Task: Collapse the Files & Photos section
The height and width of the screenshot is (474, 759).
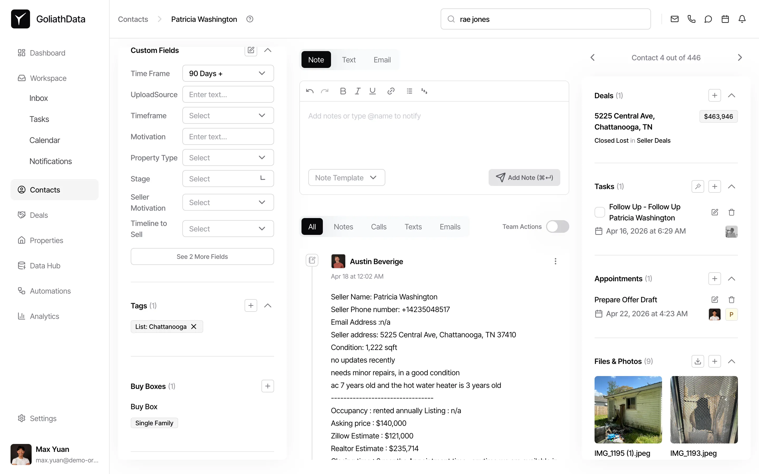Action: pos(731,361)
